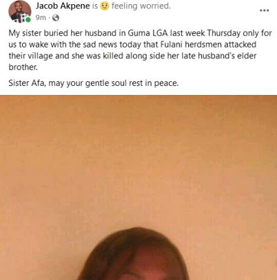Click the globe public privacy icon

pos(56,18)
